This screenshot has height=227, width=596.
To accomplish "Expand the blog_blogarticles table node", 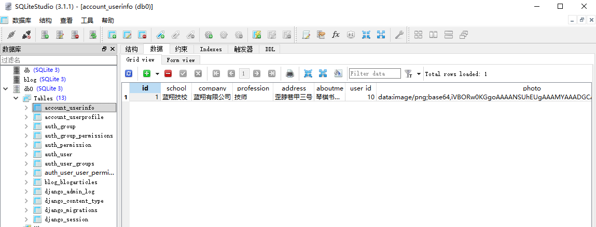I will pos(26,183).
